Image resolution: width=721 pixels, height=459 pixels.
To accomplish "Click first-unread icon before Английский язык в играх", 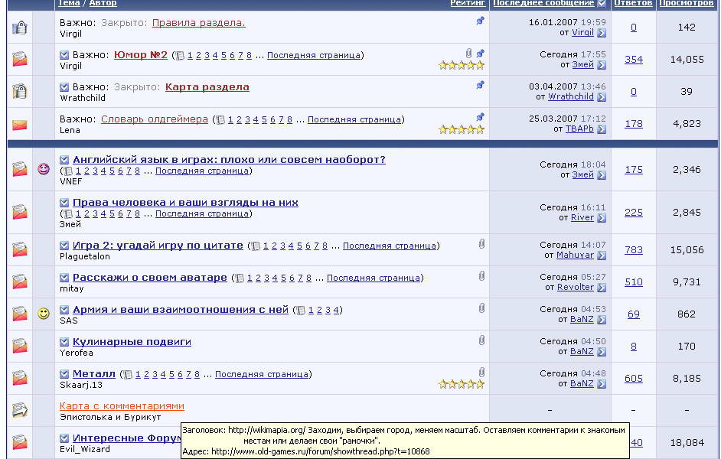I will (x=64, y=160).
